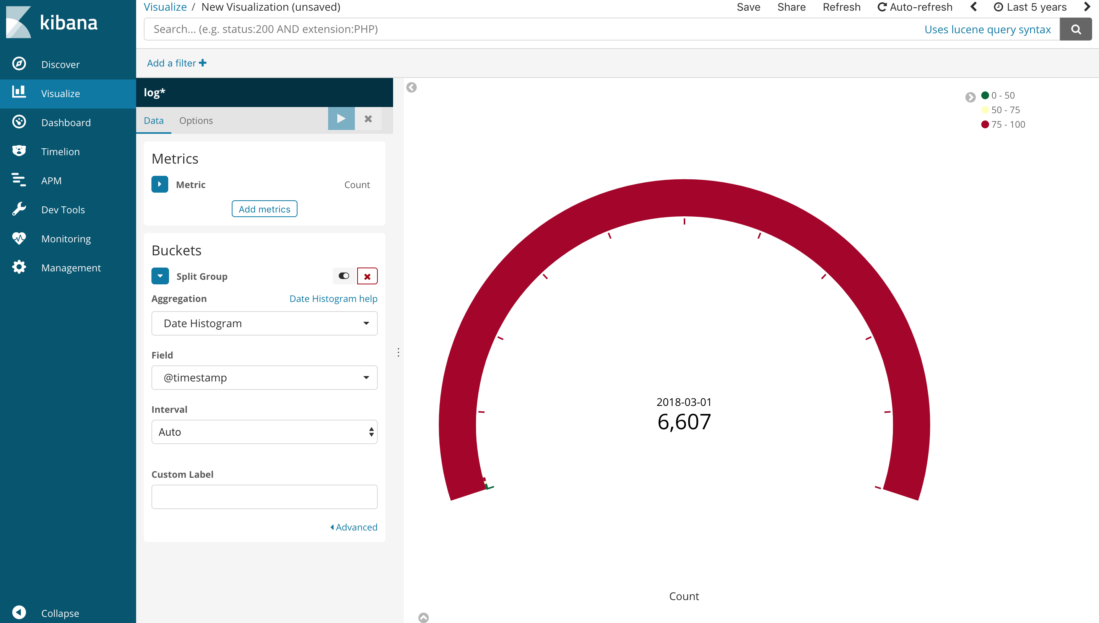1099x623 pixels.
Task: Toggle the legend panel arrow
Action: coord(970,97)
